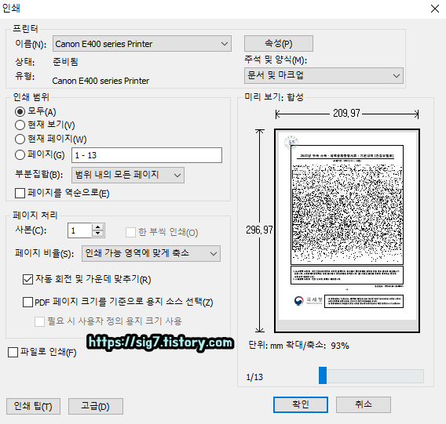Cancel the dialog with 취소 button
Screen dimensions: 446x424
tap(364, 404)
